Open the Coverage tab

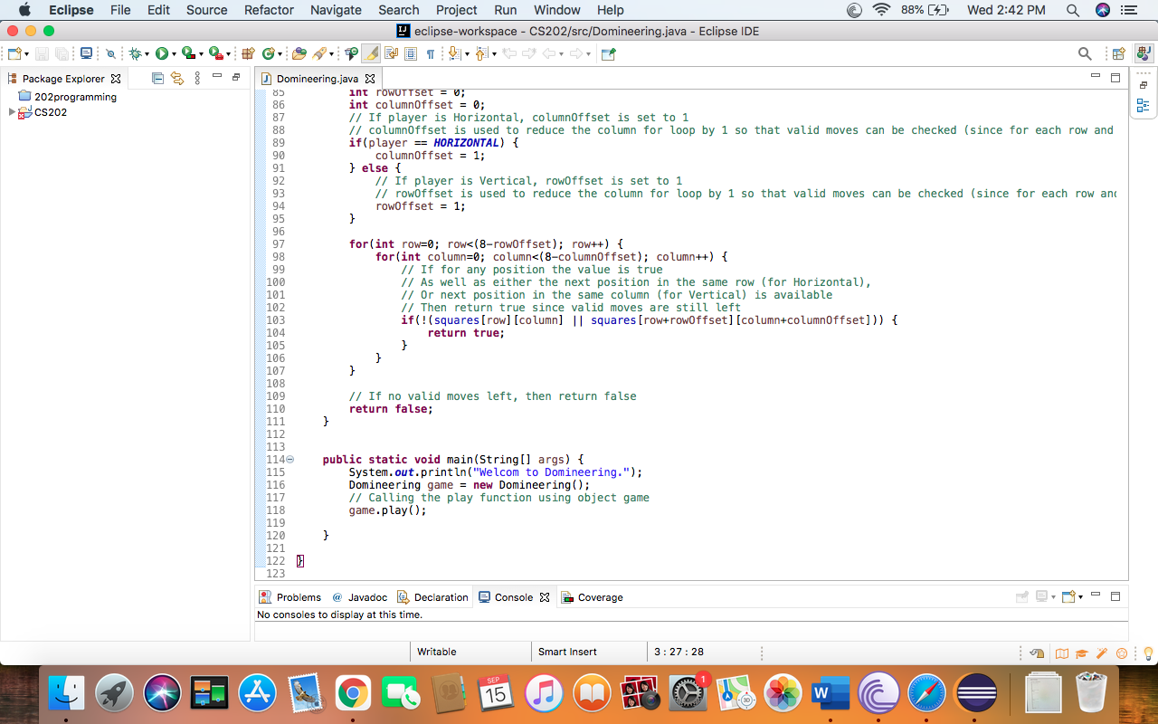(x=592, y=597)
